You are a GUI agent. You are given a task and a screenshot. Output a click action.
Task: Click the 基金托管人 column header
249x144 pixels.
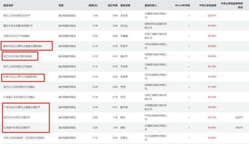[151, 5]
